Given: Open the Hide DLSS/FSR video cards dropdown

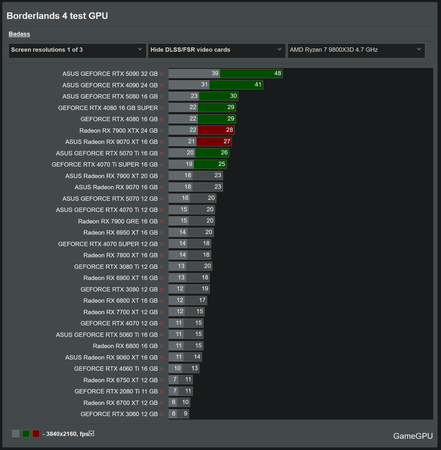Looking at the screenshot, I should tap(217, 51).
